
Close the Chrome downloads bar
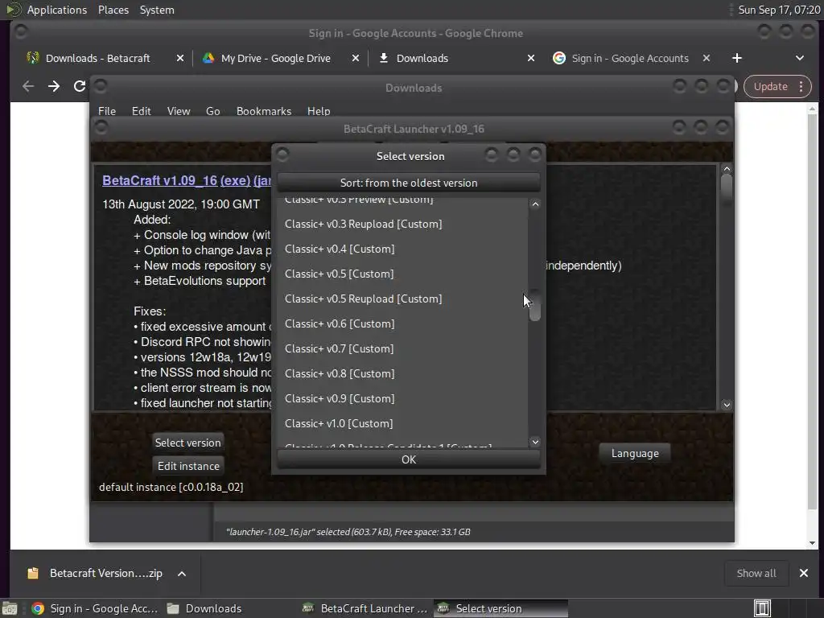804,573
